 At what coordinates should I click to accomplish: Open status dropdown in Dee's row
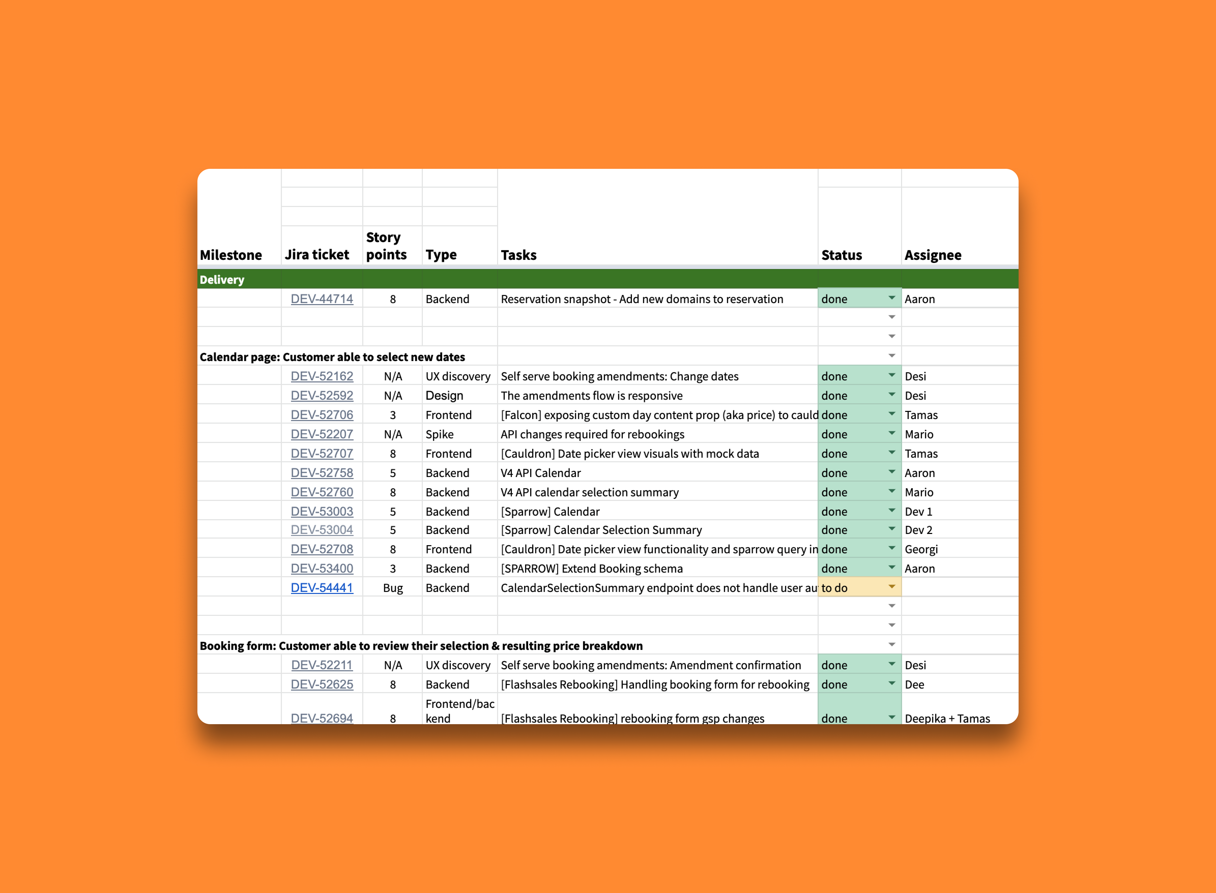892,683
